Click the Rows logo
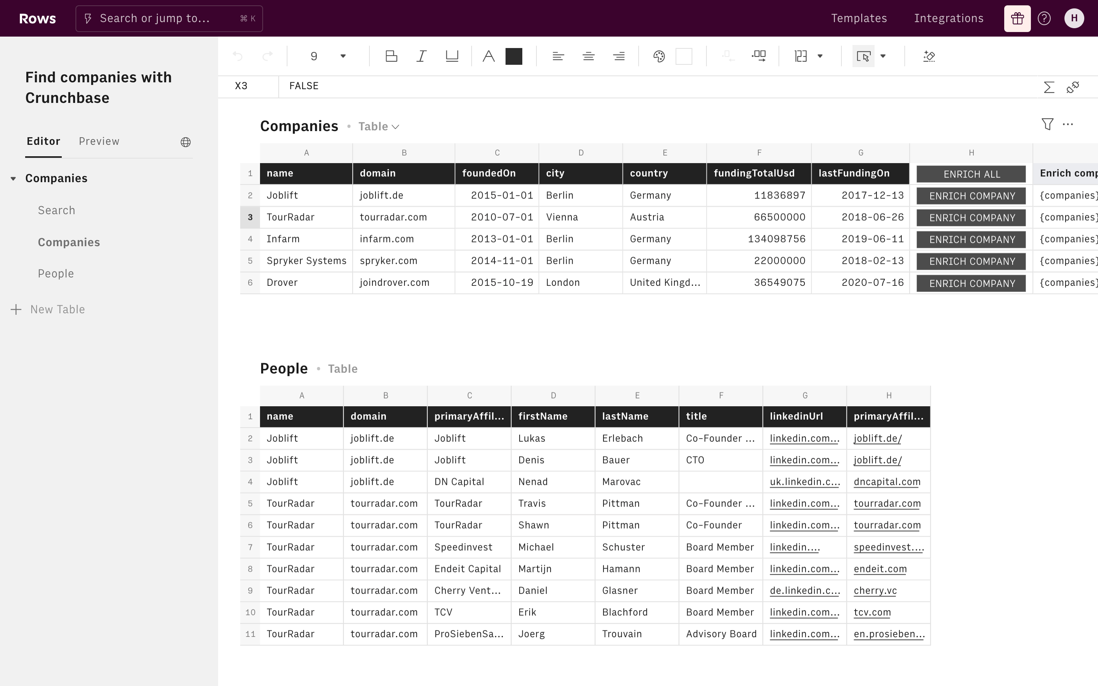The image size is (1098, 686). click(x=38, y=19)
